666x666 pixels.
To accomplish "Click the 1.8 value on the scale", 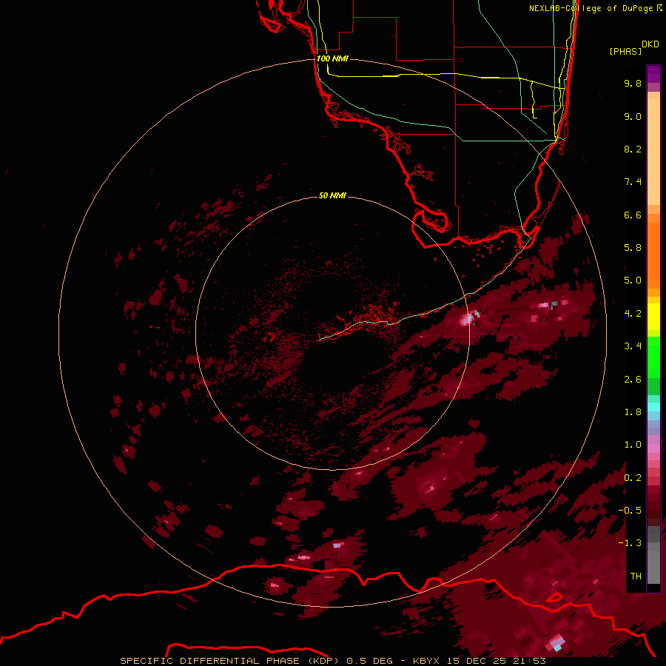I will coord(633,412).
